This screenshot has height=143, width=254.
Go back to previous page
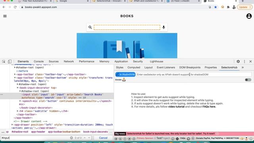(x=4, y=7)
